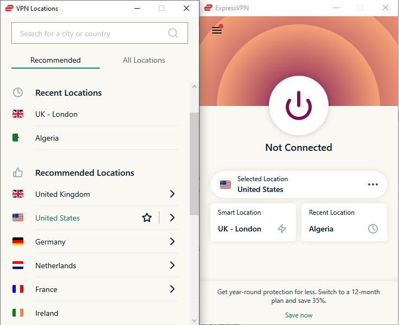The width and height of the screenshot is (399, 325).
Task: Click the Recommended Locations thumbs-up icon
Action: coord(18,173)
